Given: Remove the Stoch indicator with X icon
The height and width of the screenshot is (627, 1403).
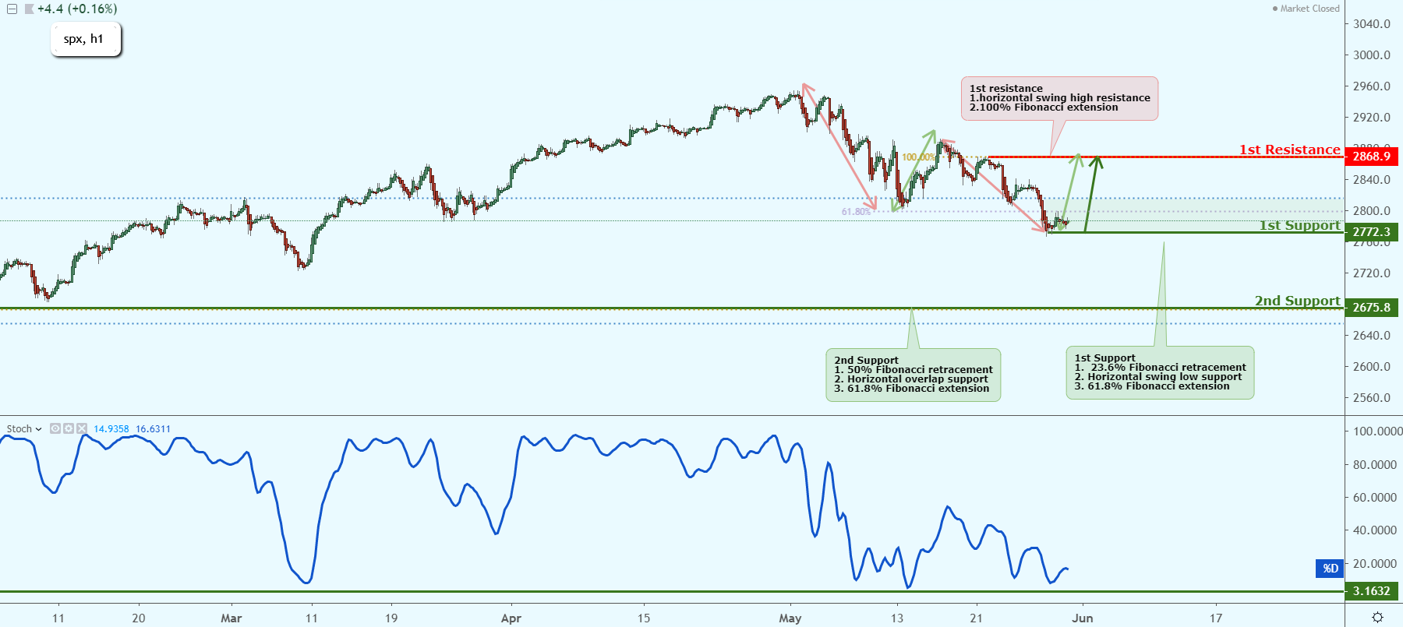Looking at the screenshot, I should 82,428.
